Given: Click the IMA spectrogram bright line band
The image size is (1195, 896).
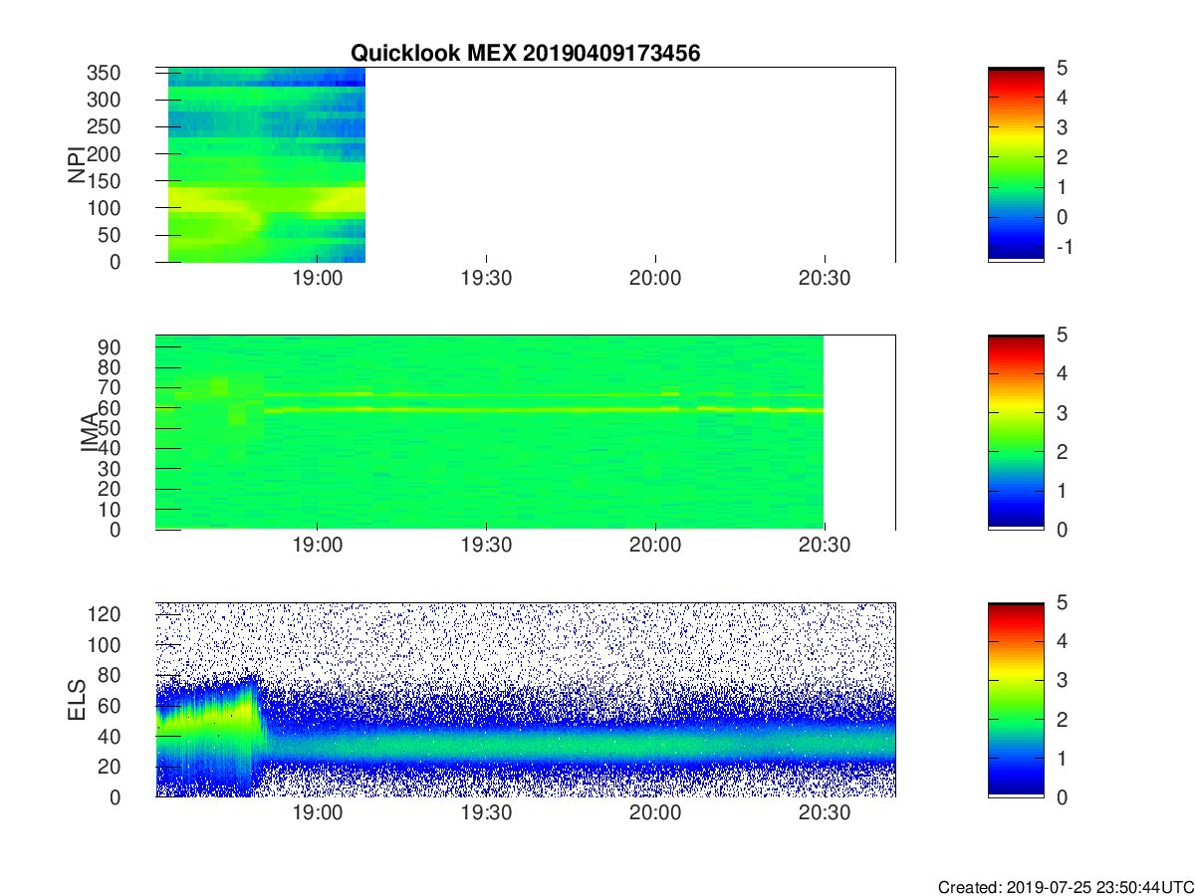Looking at the screenshot, I should point(544,408).
